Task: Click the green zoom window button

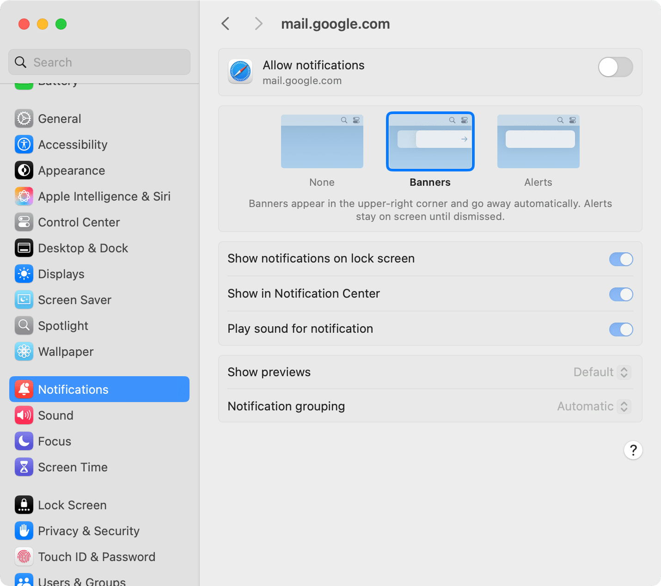Action: coord(61,24)
